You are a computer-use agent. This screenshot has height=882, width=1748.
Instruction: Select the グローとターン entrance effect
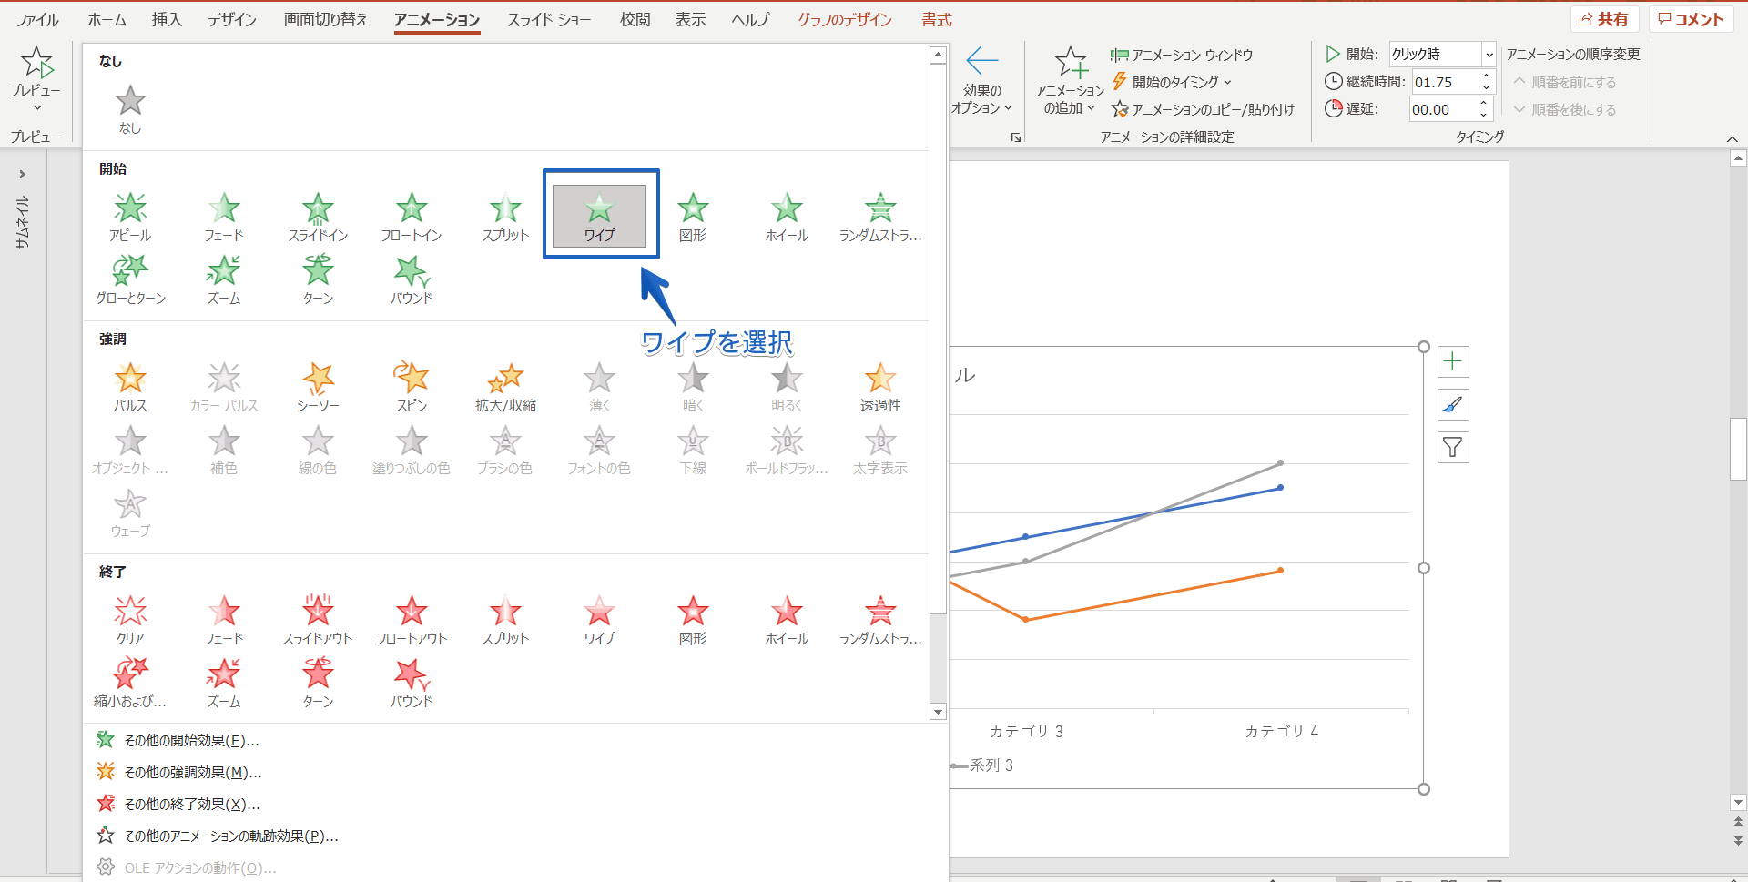[130, 279]
